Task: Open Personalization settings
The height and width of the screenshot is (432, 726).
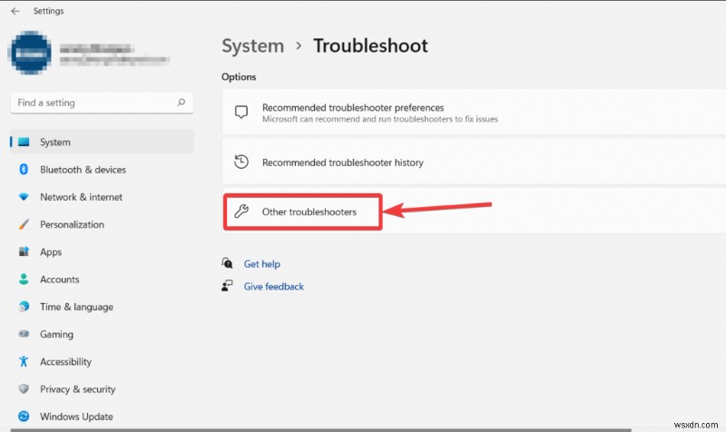Action: (72, 224)
